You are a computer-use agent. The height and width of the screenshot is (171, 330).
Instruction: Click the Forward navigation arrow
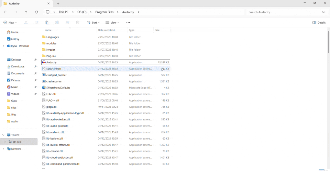pos(16,12)
